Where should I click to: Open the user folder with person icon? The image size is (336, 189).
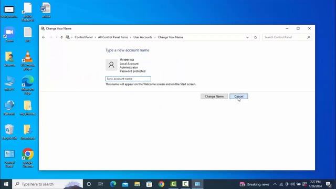(9, 59)
